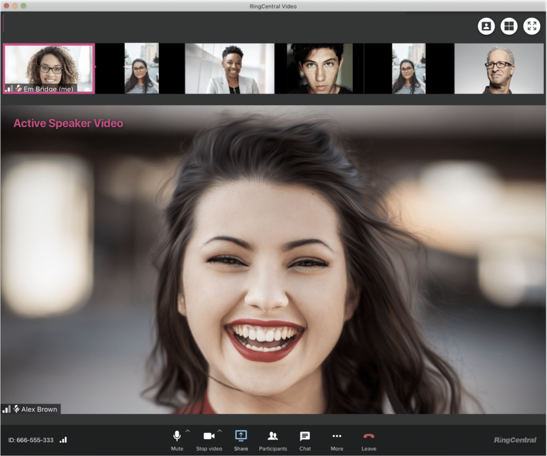Screen dimensions: 547x456
Task: Enter full screen with expand arrows icon
Action: [532, 26]
